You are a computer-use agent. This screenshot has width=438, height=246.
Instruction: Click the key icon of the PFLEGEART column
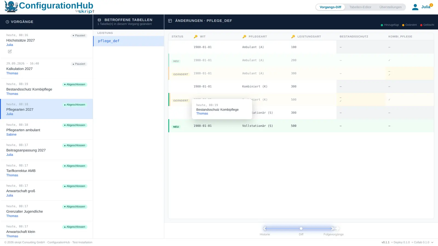[244, 37]
